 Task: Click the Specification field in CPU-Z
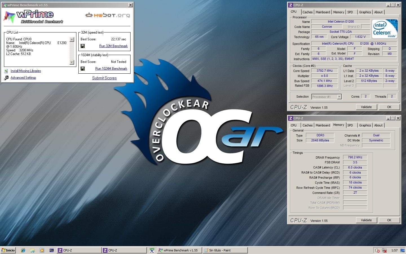[354, 43]
